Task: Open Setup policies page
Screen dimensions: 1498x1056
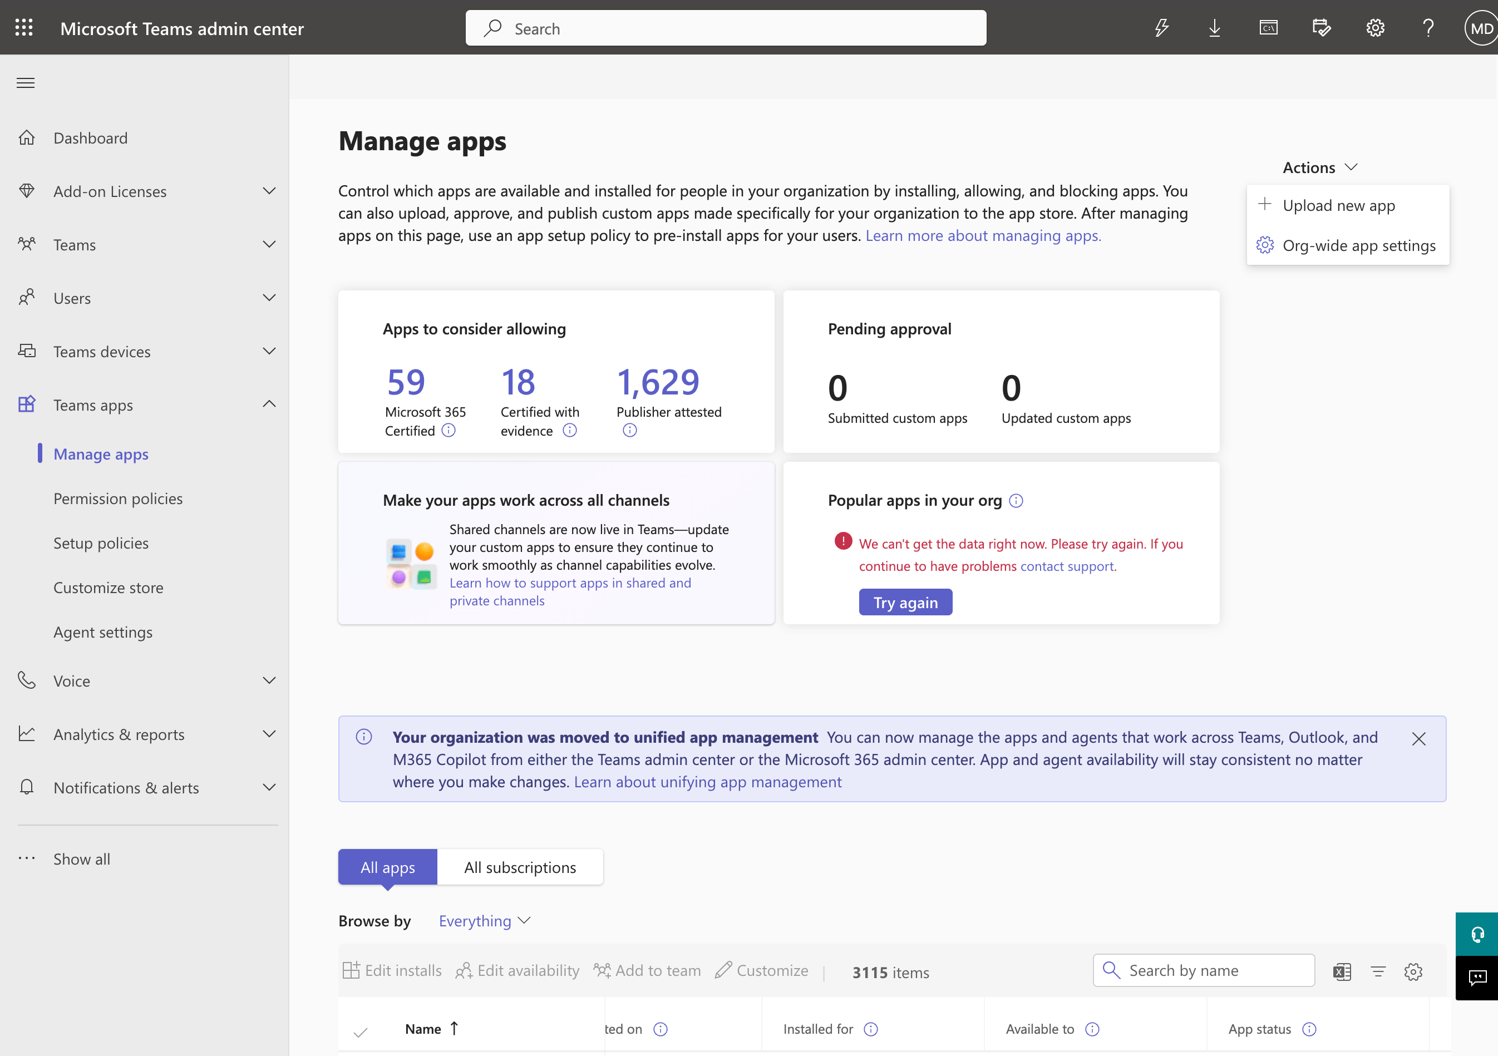Action: coord(101,542)
